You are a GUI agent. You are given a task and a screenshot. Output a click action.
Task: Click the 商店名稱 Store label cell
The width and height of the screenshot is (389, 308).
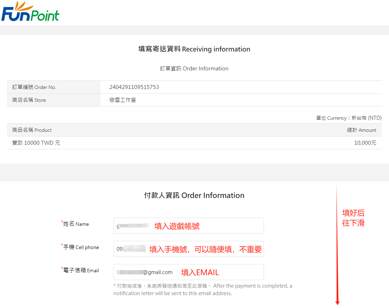coord(29,100)
